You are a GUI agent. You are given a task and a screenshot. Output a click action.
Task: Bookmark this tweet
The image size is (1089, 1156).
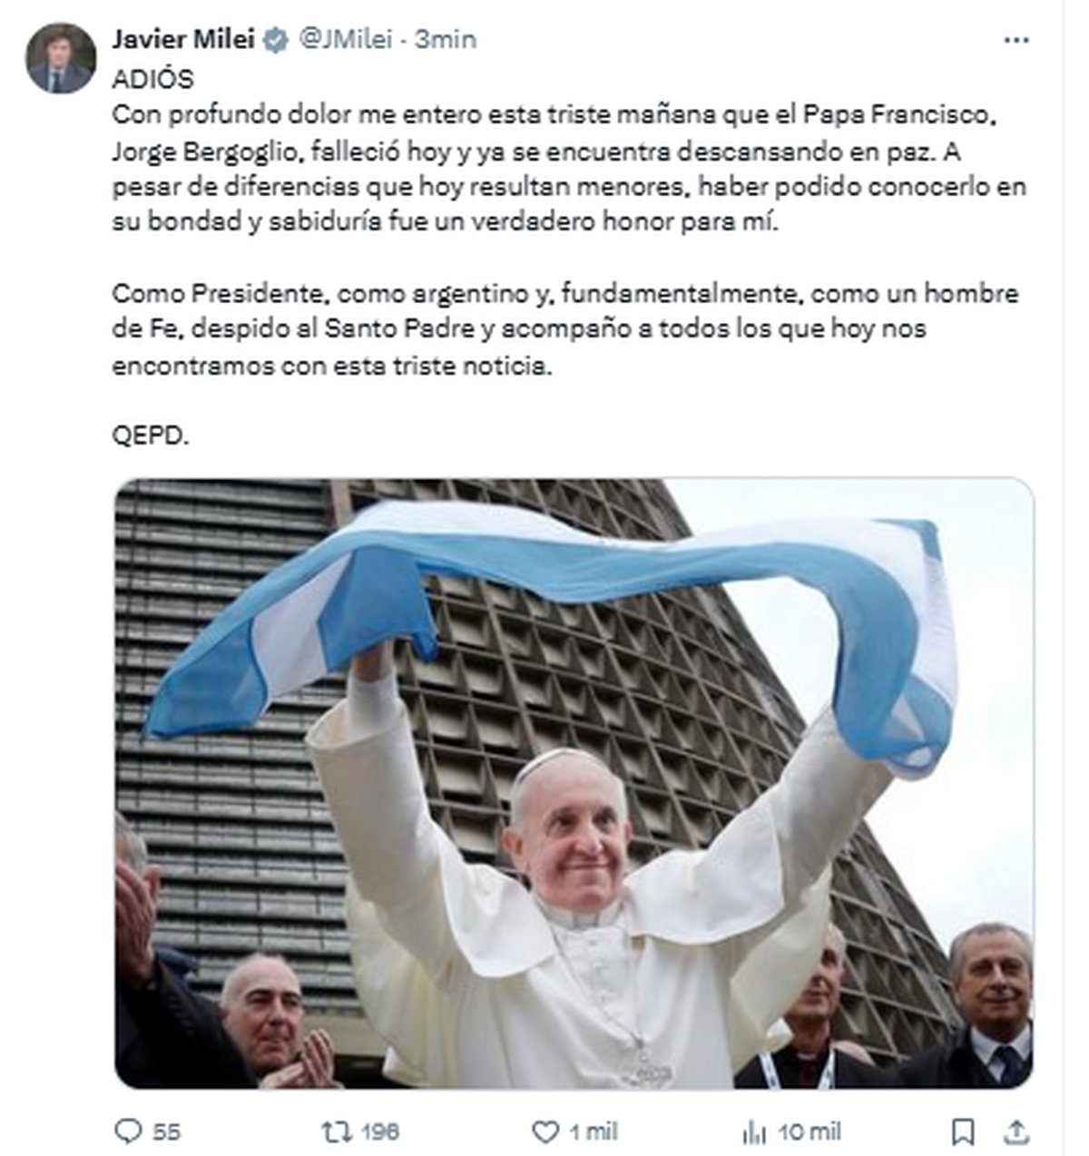[x=963, y=1132]
